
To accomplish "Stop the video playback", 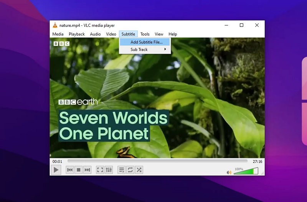I will tap(79, 170).
